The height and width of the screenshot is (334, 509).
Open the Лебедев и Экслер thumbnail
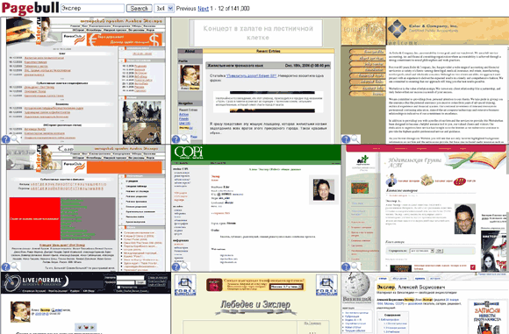[255, 303]
